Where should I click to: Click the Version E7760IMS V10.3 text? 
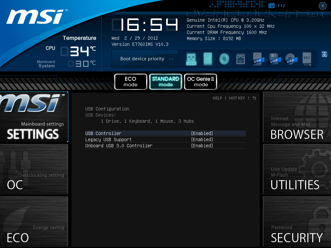pos(140,44)
